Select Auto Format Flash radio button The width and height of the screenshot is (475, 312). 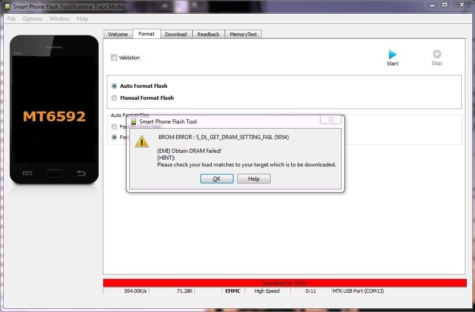pos(114,86)
